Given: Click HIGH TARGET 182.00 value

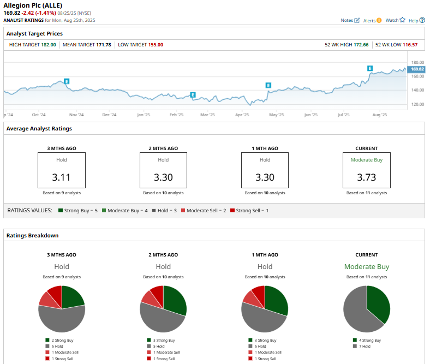Looking at the screenshot, I should click(48, 45).
